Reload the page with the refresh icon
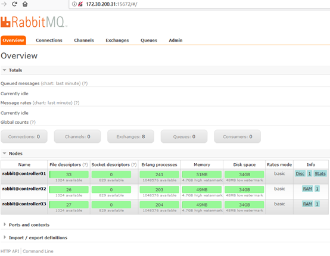 click(14, 4)
